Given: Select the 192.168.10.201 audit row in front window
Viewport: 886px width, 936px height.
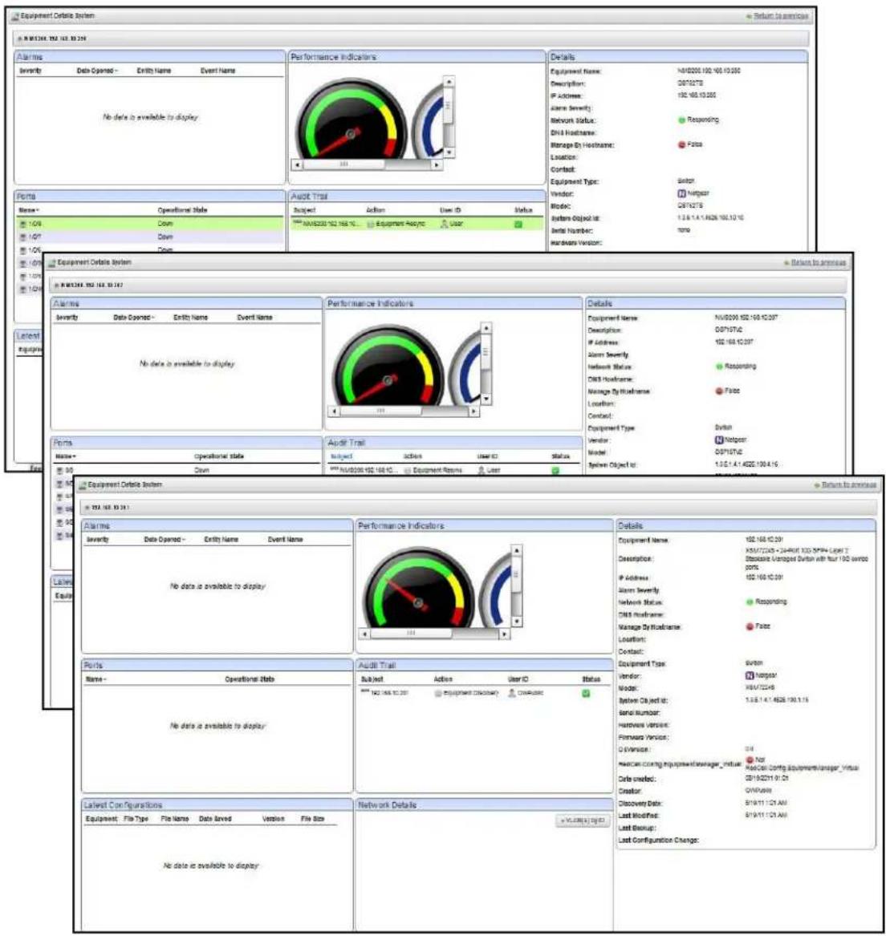Looking at the screenshot, I should tap(484, 693).
